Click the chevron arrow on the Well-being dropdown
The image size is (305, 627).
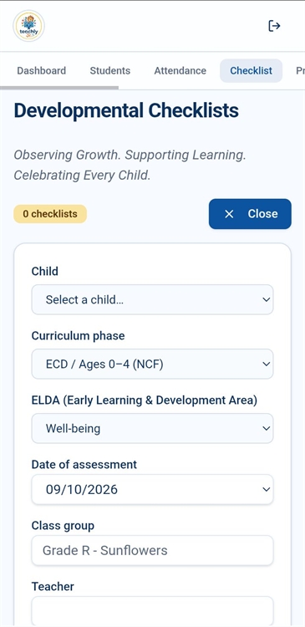tap(267, 428)
